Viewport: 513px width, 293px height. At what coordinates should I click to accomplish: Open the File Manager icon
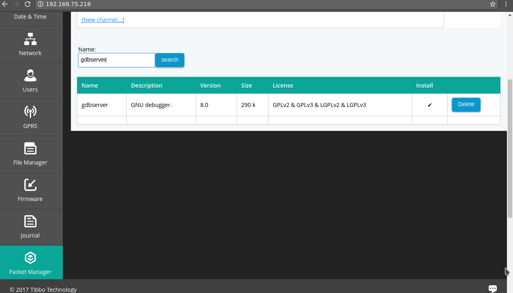pyautogui.click(x=30, y=149)
